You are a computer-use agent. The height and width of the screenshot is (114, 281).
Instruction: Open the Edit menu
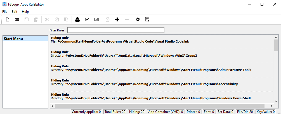click(15, 12)
